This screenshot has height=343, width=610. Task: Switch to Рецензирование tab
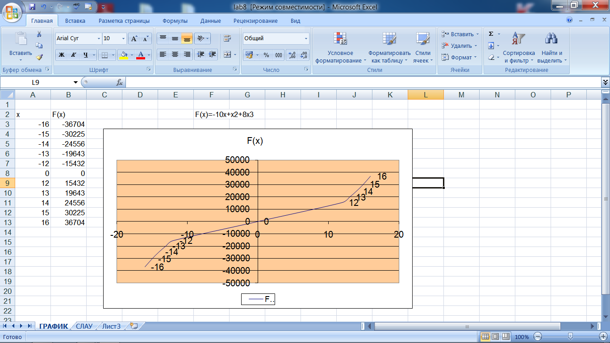click(x=255, y=21)
